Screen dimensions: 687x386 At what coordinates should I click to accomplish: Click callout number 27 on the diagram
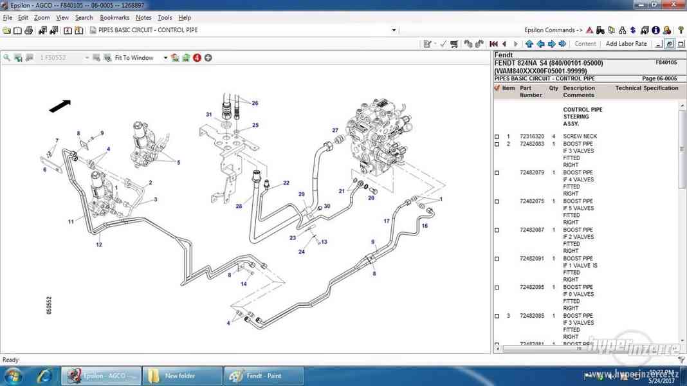335,131
